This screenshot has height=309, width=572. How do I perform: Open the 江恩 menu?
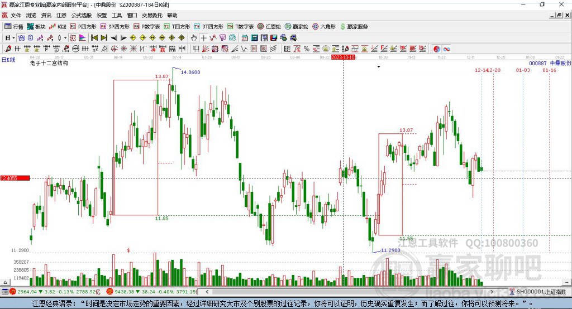(x=61, y=15)
